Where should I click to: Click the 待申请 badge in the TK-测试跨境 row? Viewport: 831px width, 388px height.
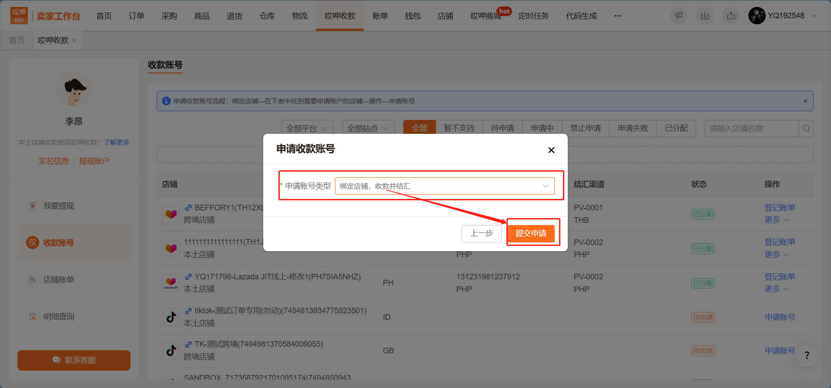coord(703,351)
